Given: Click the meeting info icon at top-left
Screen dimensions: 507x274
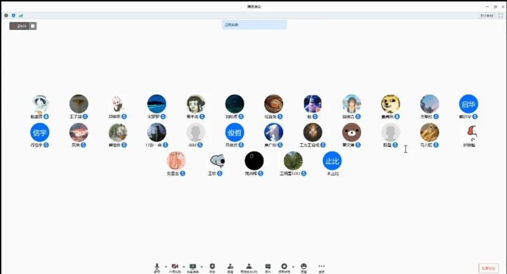Looking at the screenshot, I should pos(6,15).
